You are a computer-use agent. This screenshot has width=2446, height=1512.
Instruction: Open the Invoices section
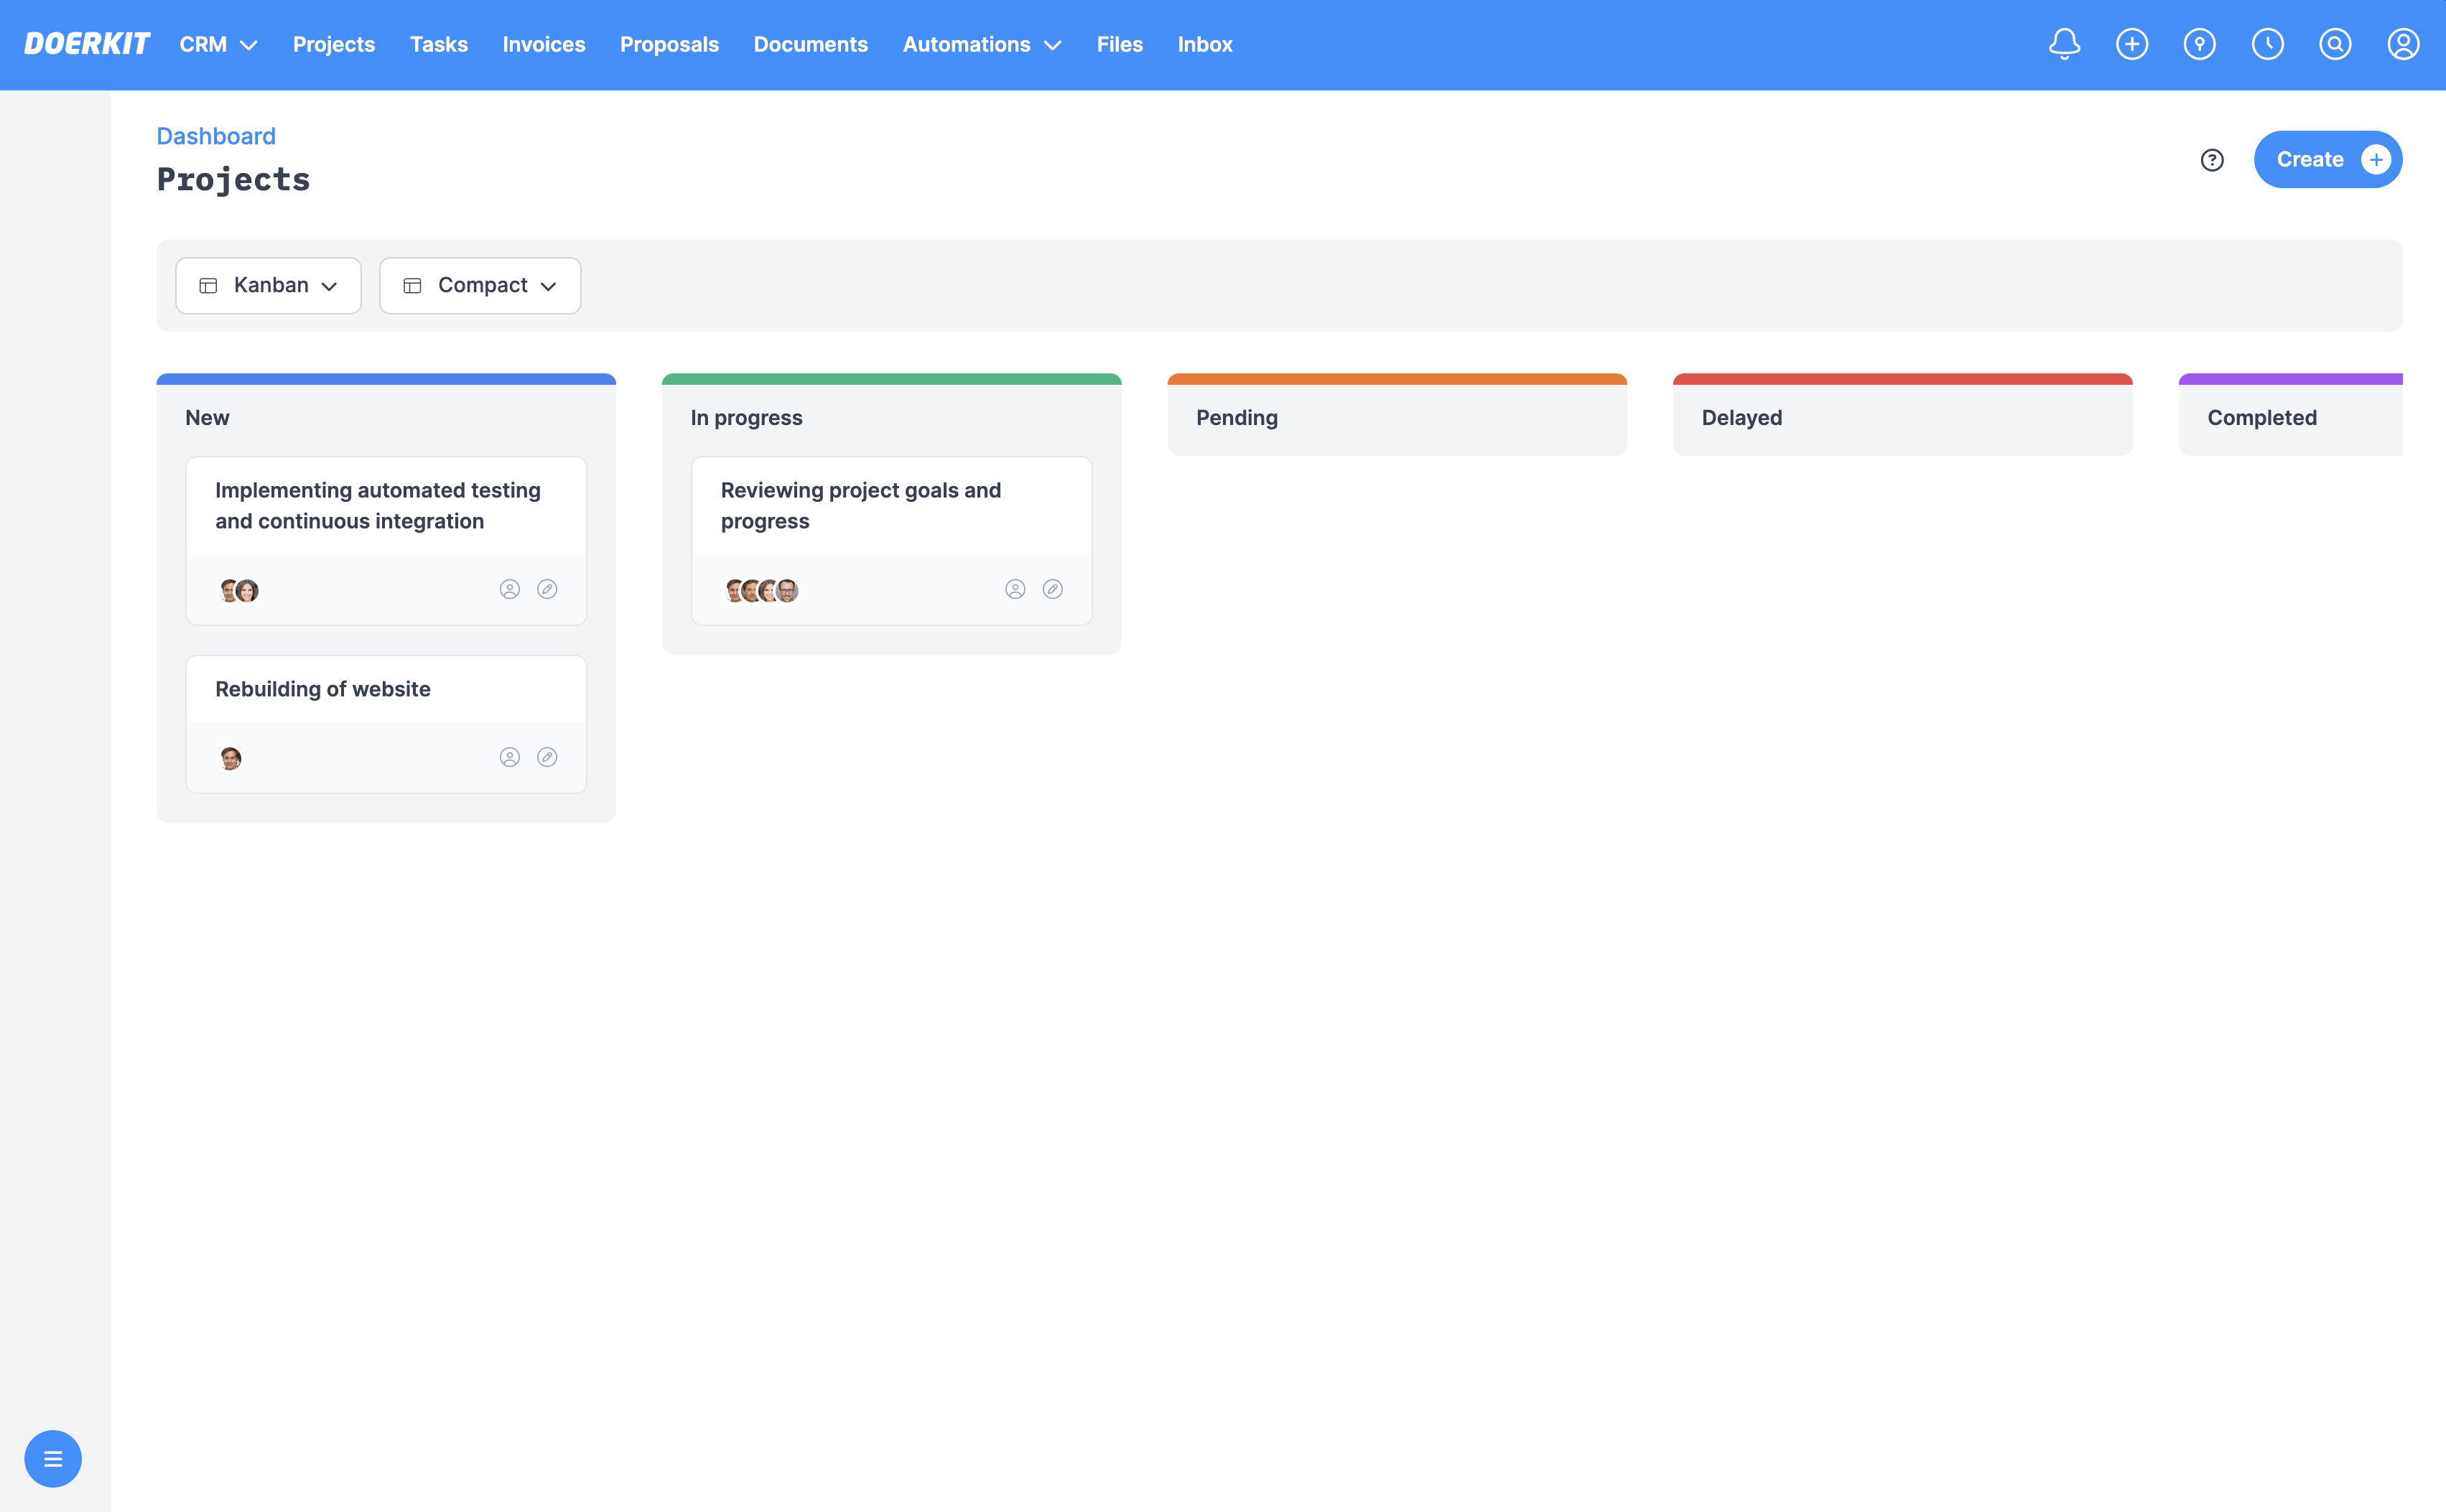click(543, 44)
